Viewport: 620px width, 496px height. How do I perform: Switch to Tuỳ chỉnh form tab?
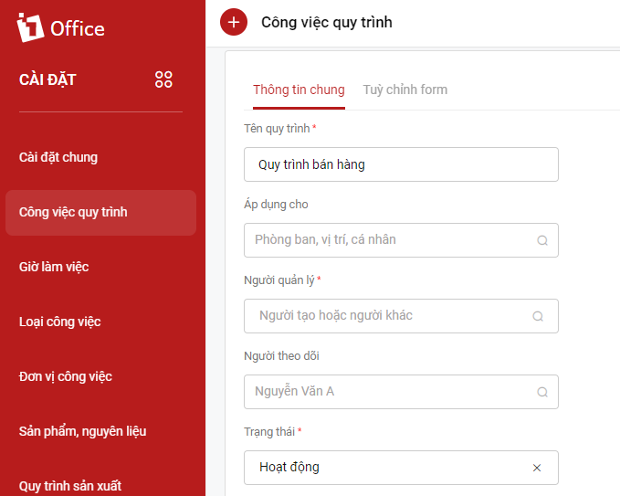405,90
